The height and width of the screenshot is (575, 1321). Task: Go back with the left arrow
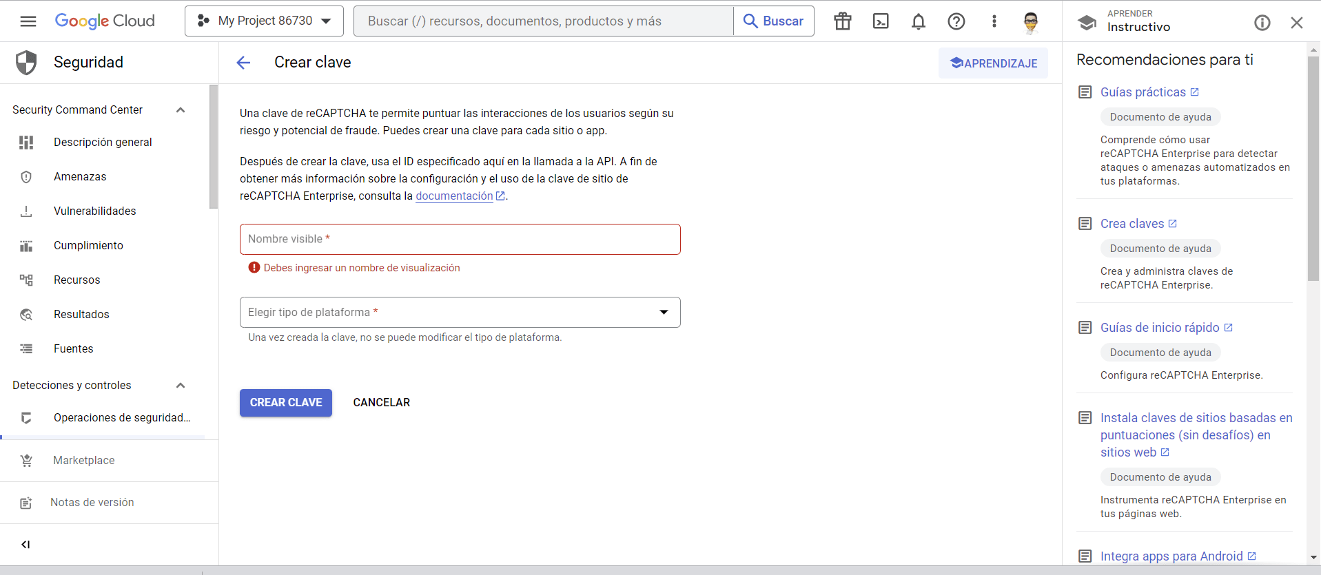point(243,63)
